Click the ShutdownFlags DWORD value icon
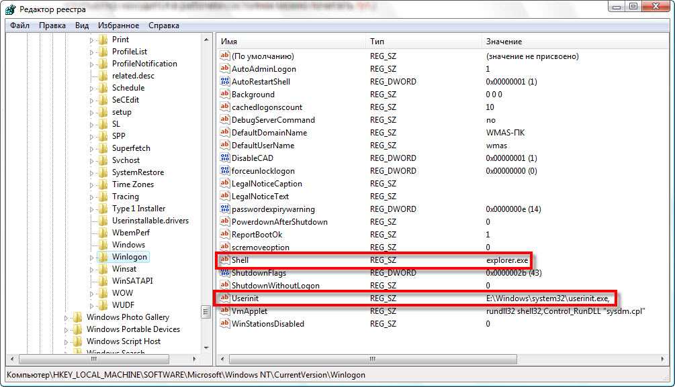This screenshot has width=675, height=387. (225, 272)
